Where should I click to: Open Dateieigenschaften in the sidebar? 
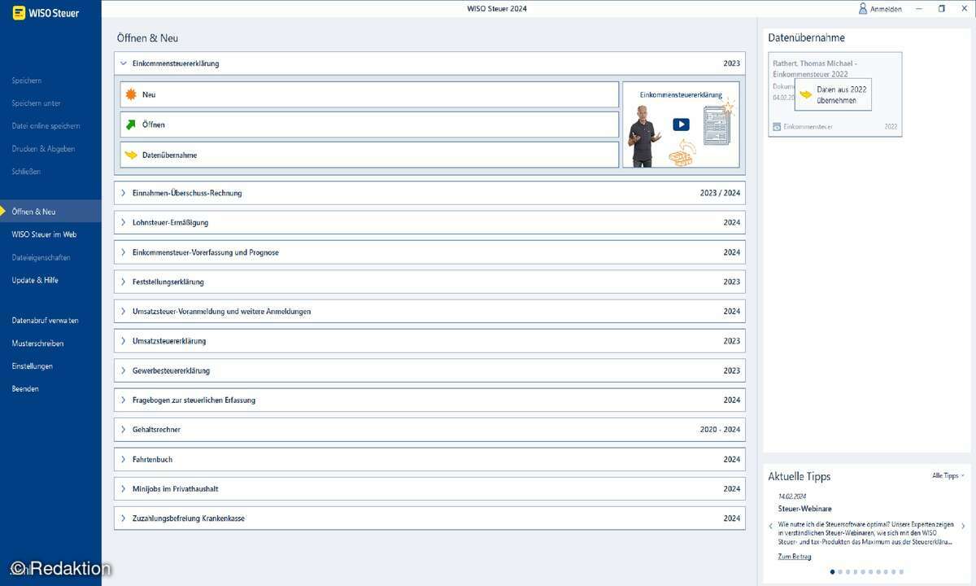pos(41,257)
